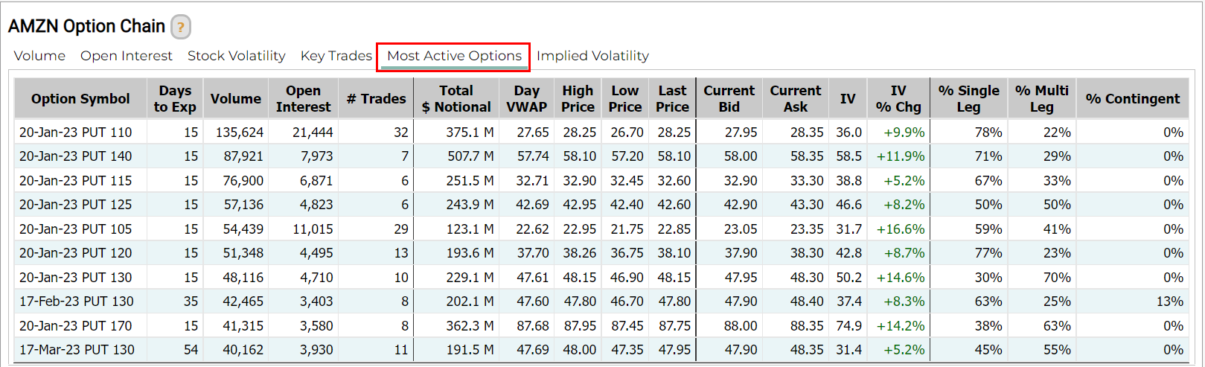Click IV change value +11.9%
The image size is (1205, 367).
click(901, 156)
